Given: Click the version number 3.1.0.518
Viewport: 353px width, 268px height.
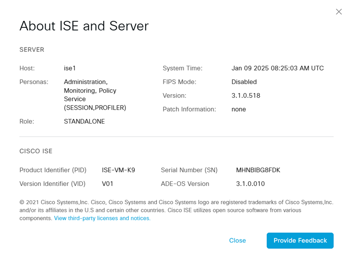Looking at the screenshot, I should pyautogui.click(x=246, y=96).
